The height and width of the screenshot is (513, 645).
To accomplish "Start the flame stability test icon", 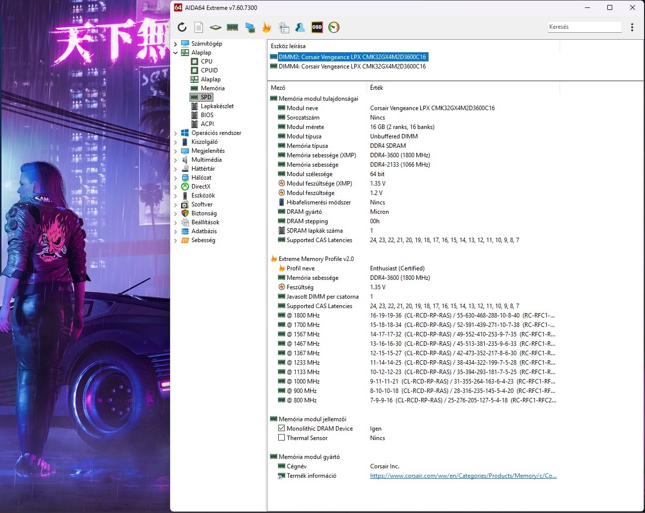I will 267,27.
